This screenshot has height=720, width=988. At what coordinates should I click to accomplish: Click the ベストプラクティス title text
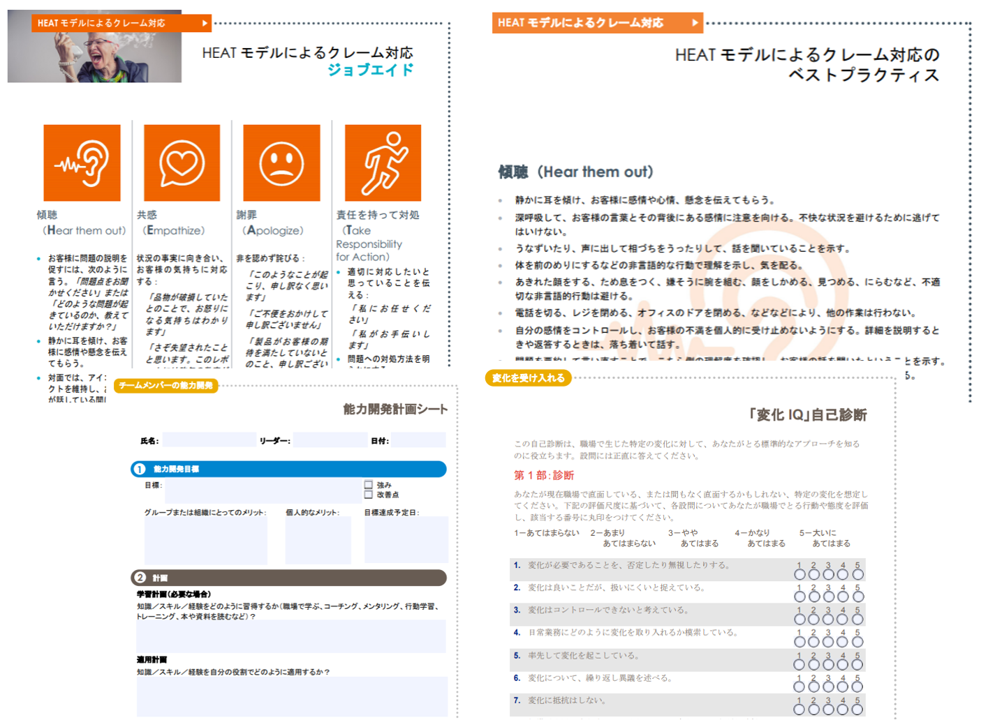(864, 75)
